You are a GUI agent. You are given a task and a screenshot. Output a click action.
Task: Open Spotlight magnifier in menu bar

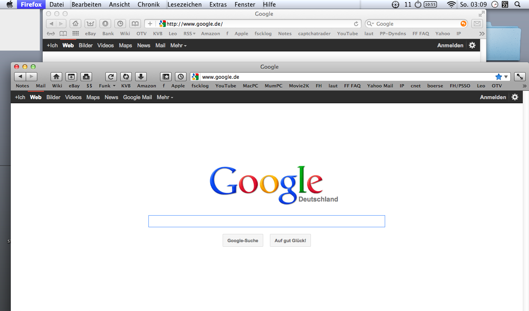point(517,5)
